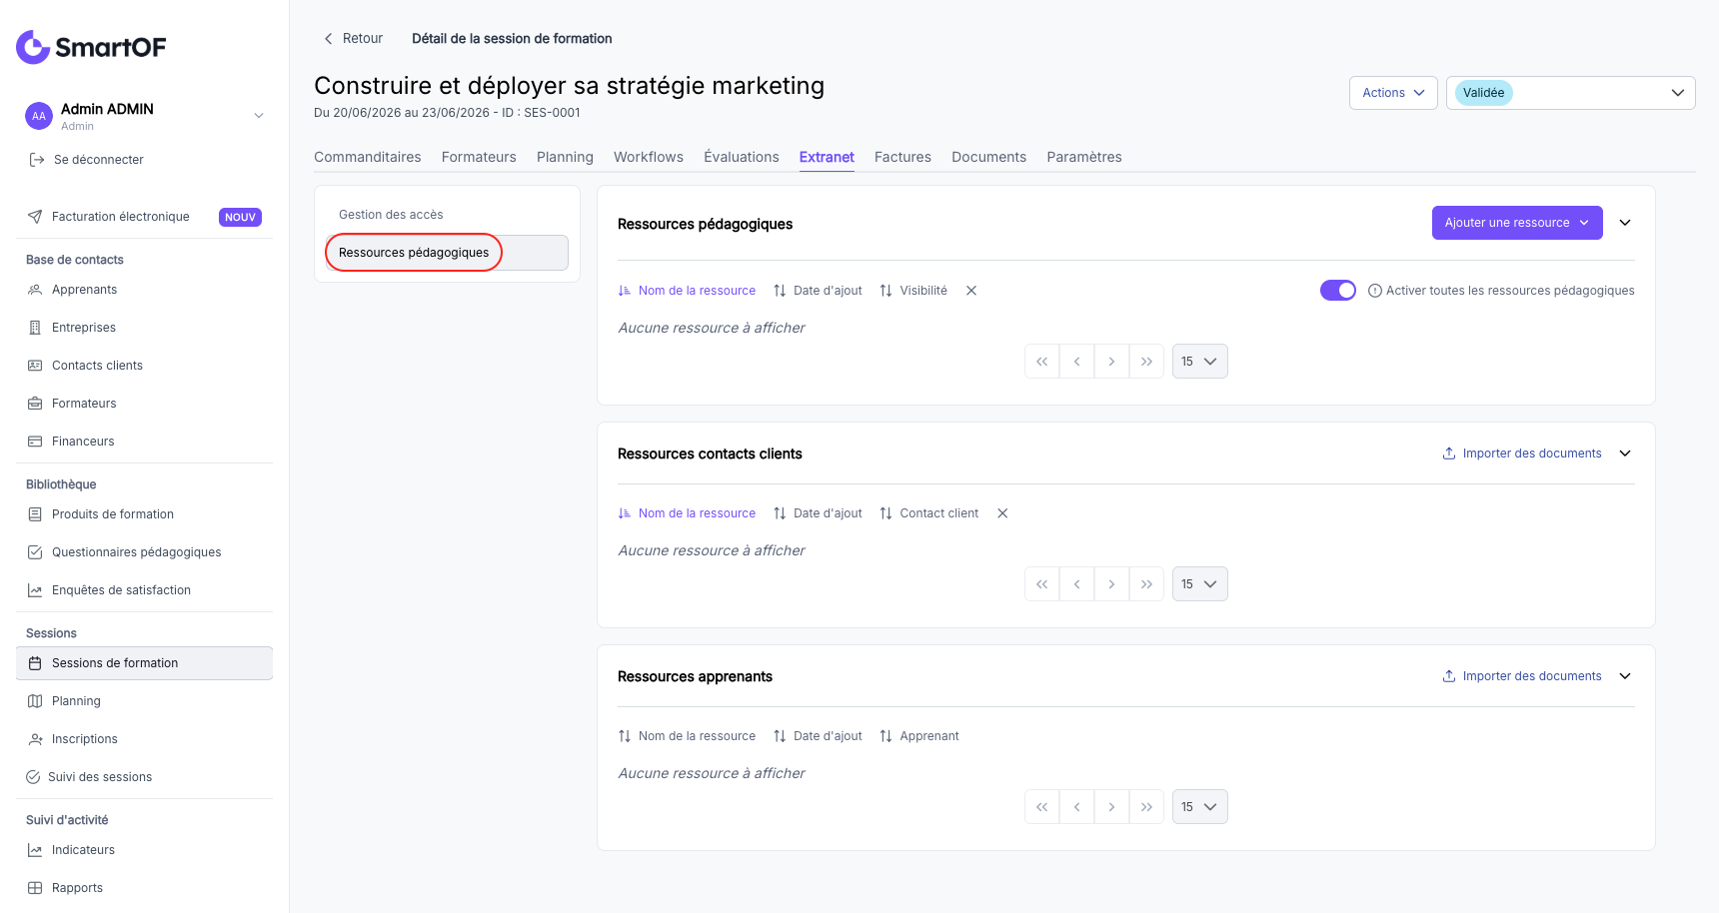Expand the Admin ADMIN account chevron

coord(259,116)
